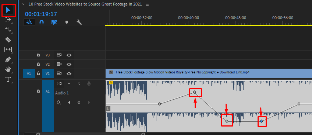Click the L channel indicator

click(108, 109)
